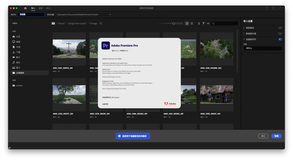The width and height of the screenshot is (293, 160).
Task: Expand the 新建素材箱 section
Action: coord(244,34)
